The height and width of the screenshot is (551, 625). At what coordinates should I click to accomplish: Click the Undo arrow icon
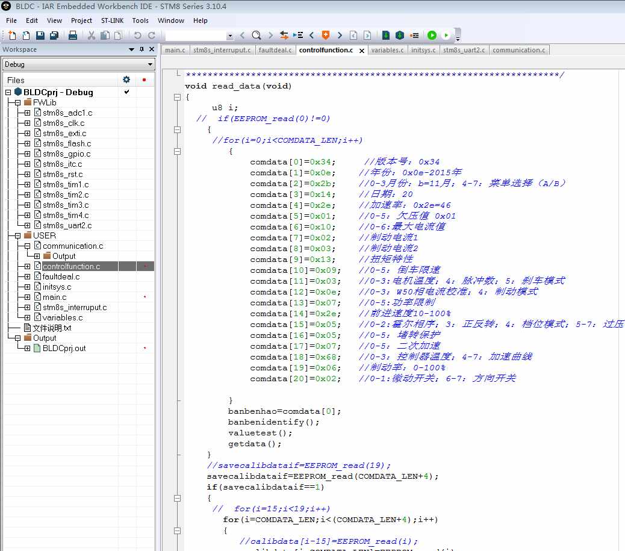tap(137, 36)
